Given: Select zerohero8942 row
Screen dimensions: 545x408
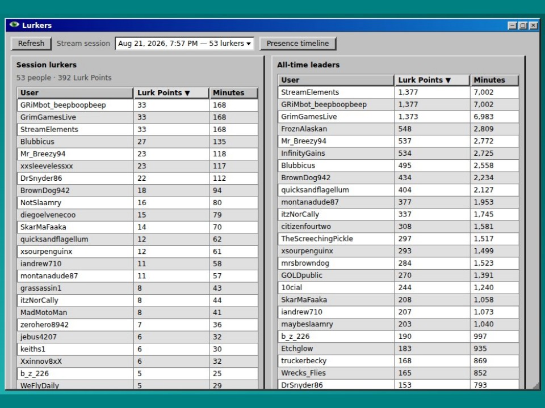Looking at the screenshot, I should click(137, 325).
